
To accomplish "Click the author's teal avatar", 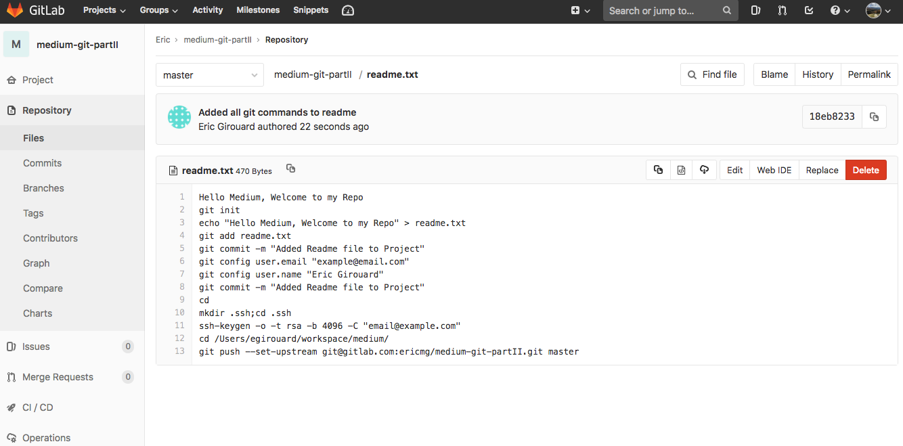I will click(x=179, y=117).
